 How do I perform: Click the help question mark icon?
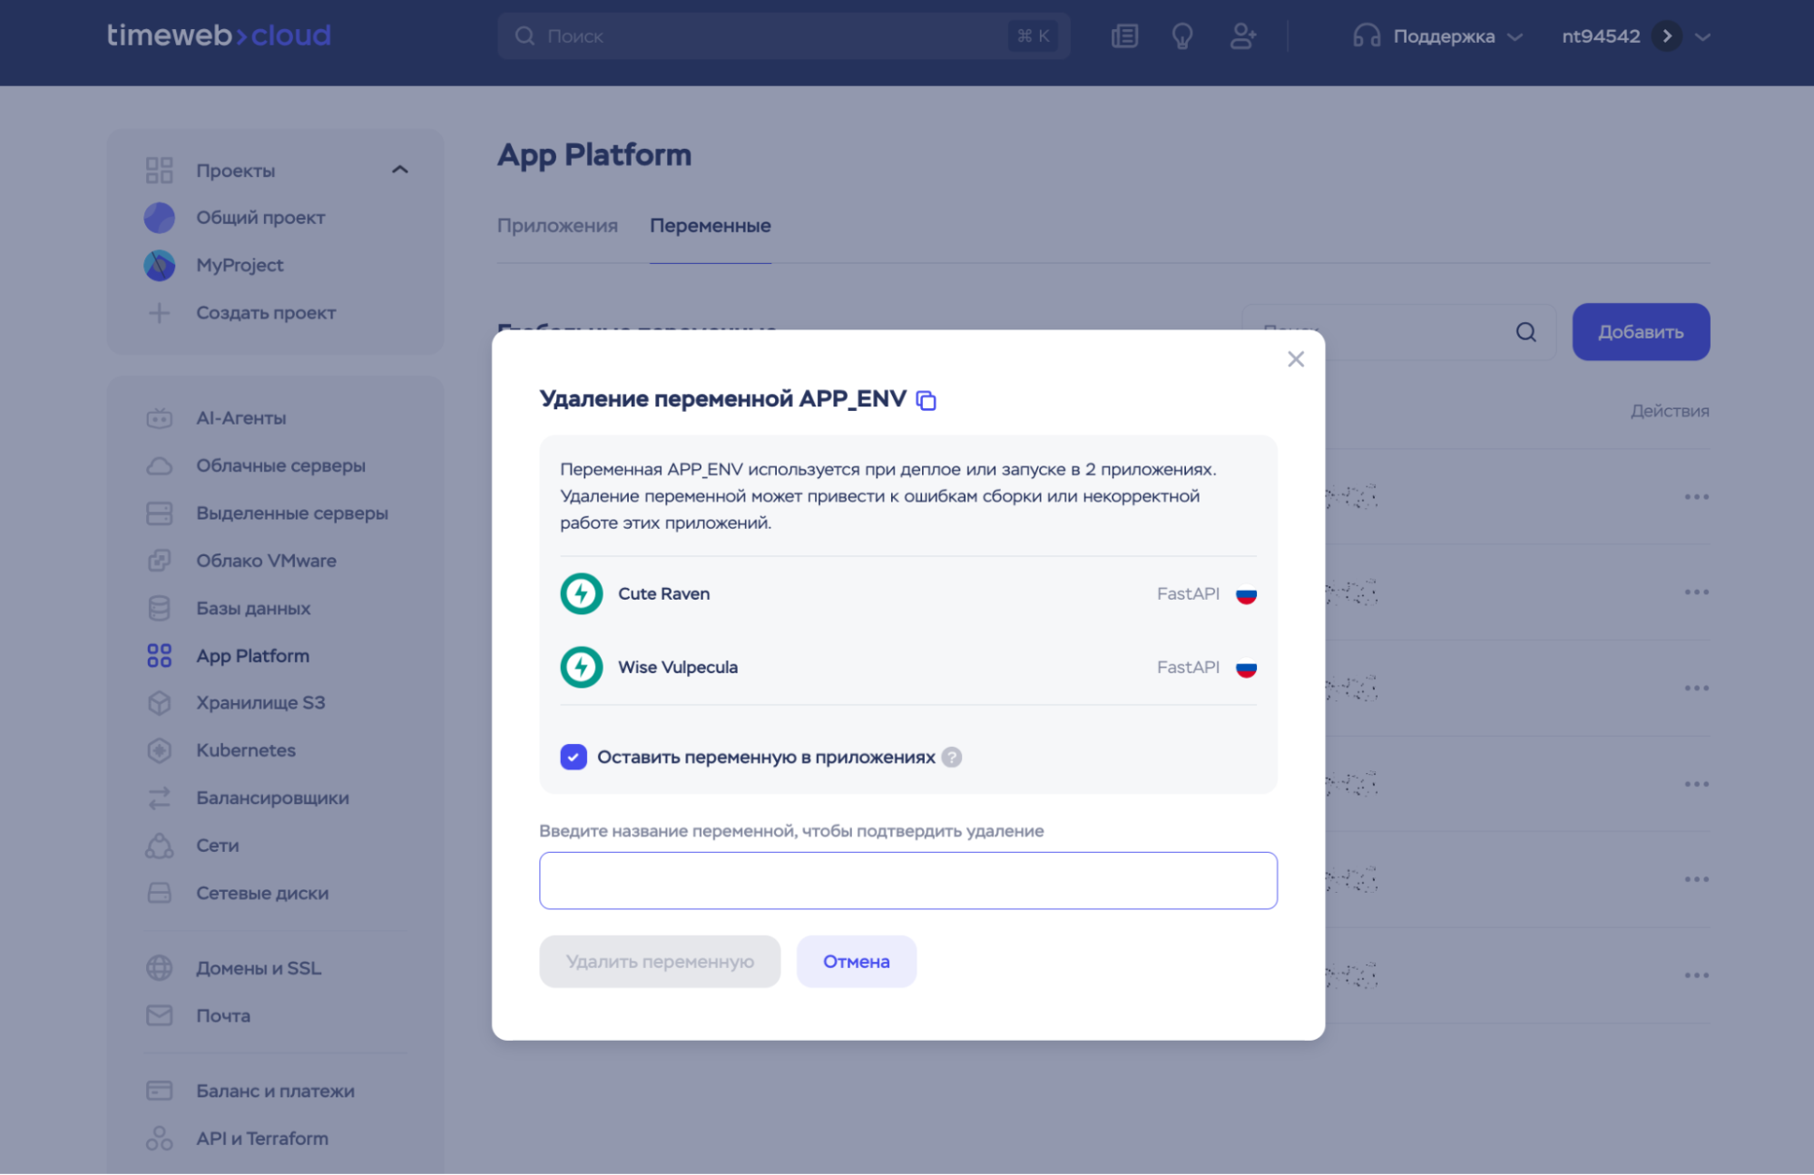click(x=951, y=757)
